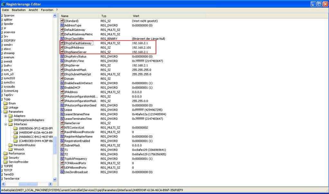Select the NTEContextList value name
The width and height of the screenshot is (329, 194).
coord(74,128)
